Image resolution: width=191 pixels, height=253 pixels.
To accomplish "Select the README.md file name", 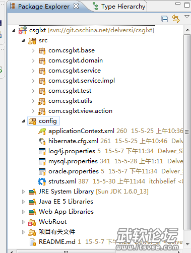I will [57, 242].
